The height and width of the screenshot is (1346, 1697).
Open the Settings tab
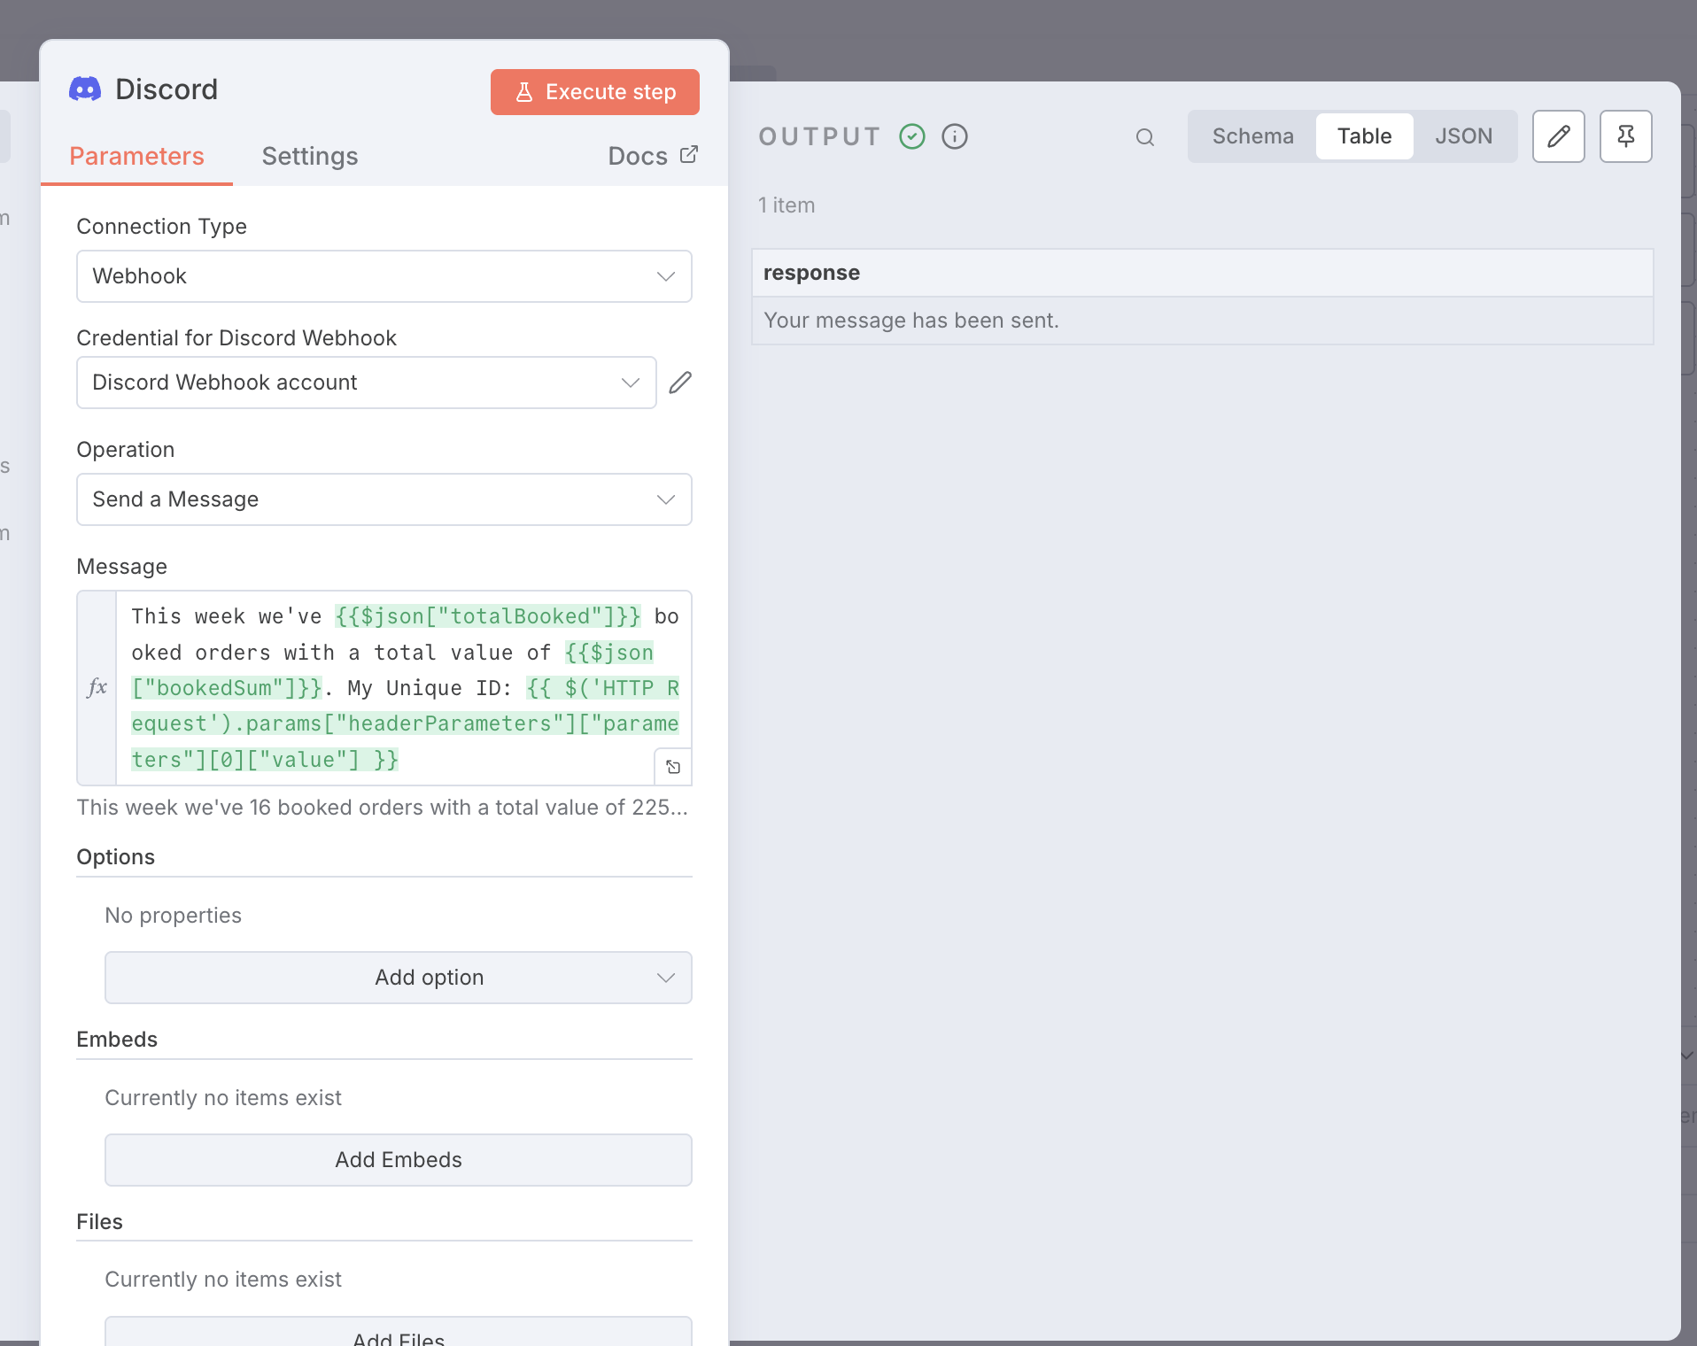click(310, 157)
